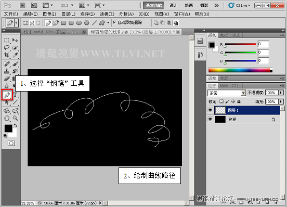This screenshot has height=207, width=287.
Task: Toggle lock position icon
Action: pyautogui.click(x=233, y=101)
